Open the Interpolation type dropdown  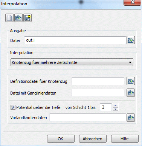(72, 62)
